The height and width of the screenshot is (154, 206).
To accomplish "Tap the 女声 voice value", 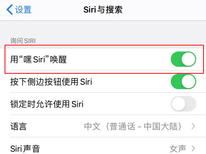I will pyautogui.click(x=178, y=149).
